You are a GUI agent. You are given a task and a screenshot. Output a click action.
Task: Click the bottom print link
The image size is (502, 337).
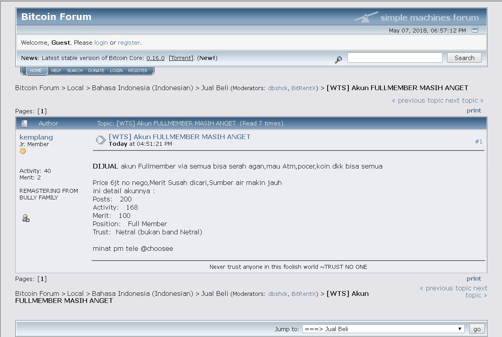pos(474,279)
